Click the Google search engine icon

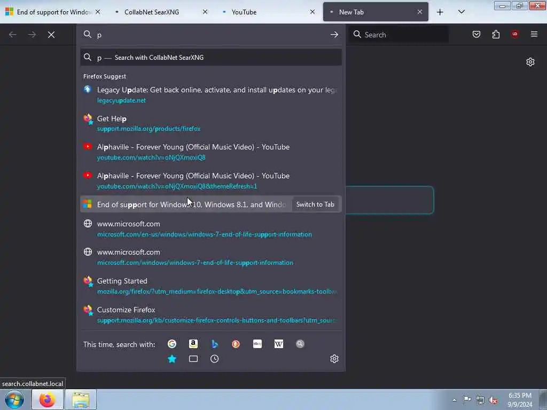coord(171,344)
